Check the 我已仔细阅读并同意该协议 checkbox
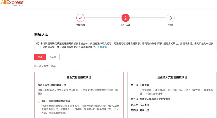 [39, 101]
